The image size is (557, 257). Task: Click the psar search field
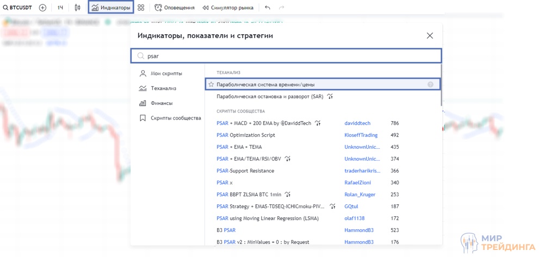coord(288,55)
